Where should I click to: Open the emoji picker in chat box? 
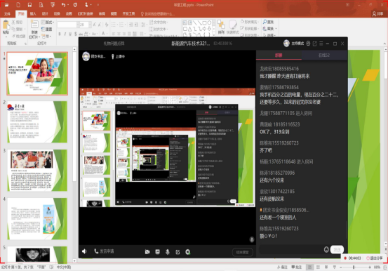[x=326, y=249]
